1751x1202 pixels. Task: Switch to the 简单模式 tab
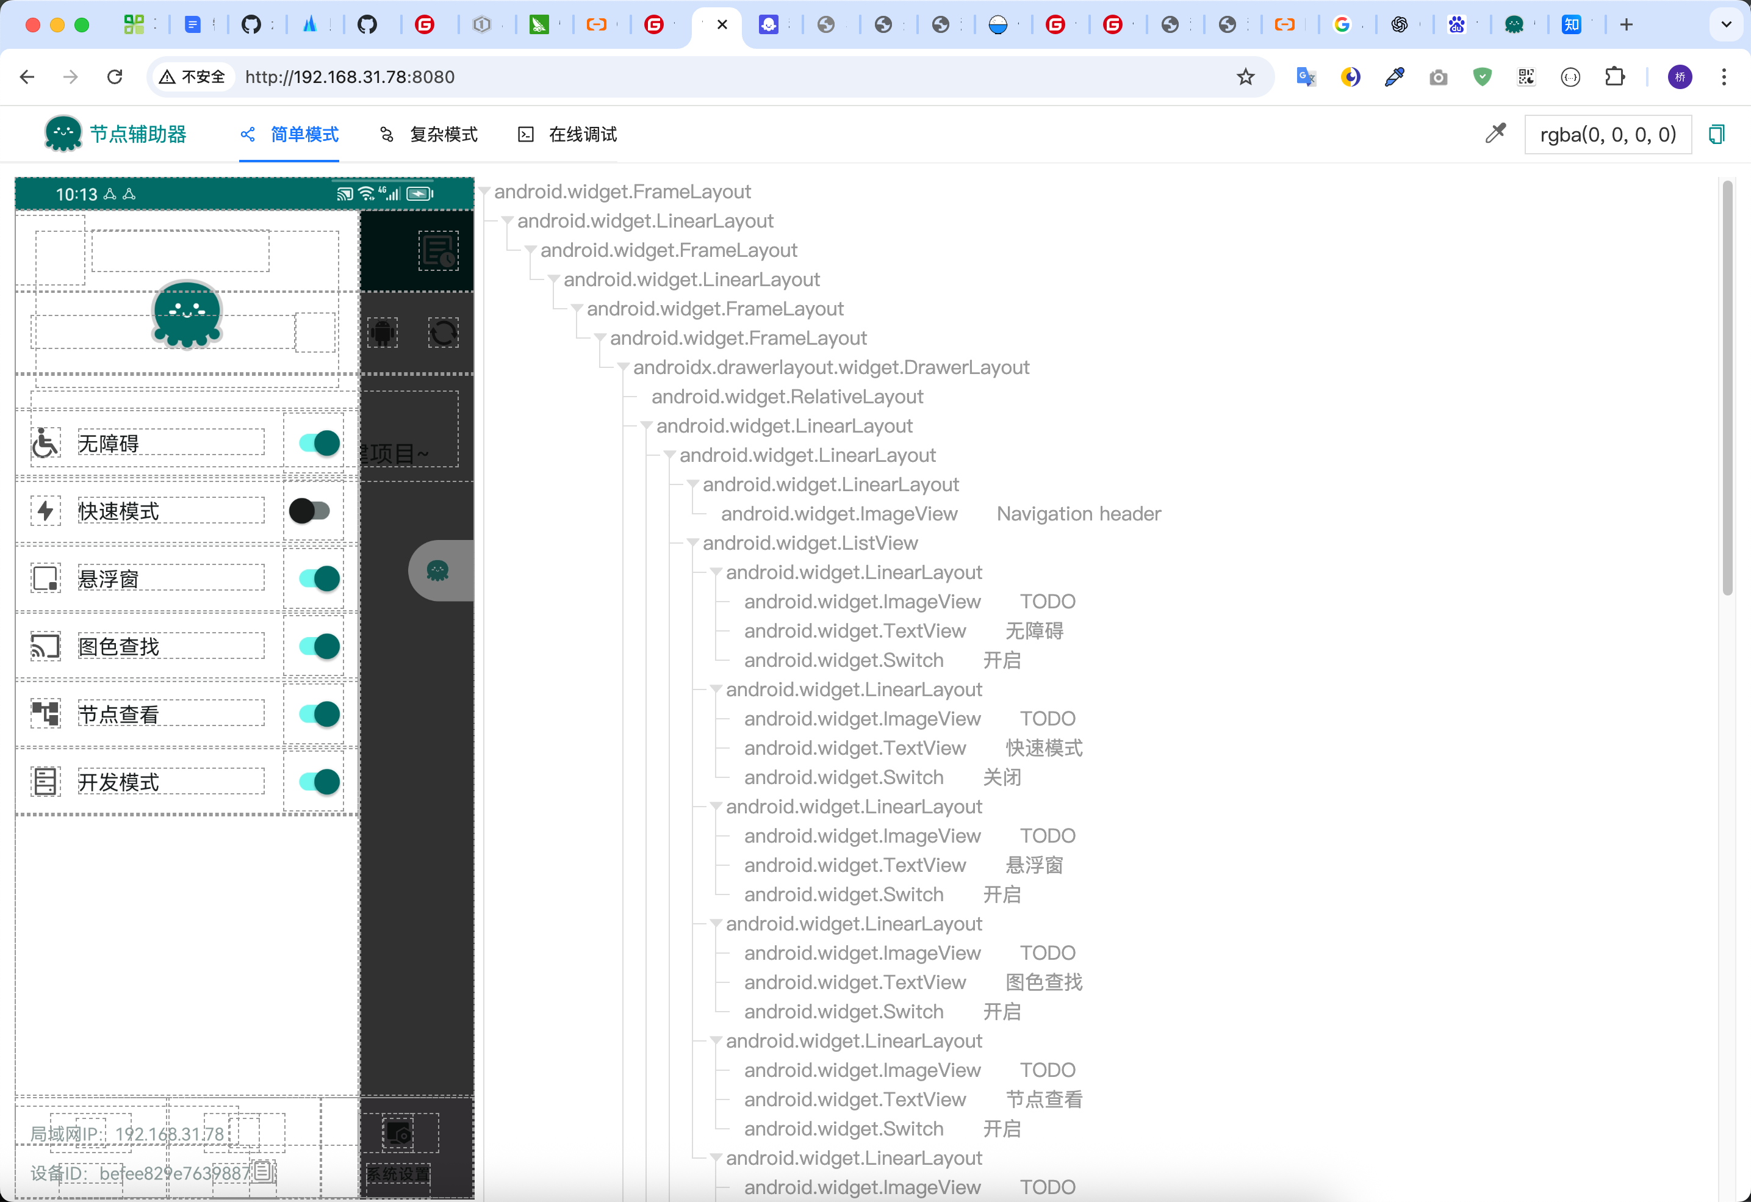[x=289, y=134]
